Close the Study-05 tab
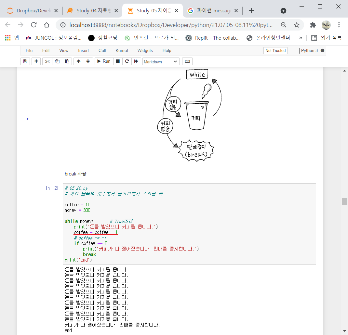Image resolution: width=348 pixels, height=335 pixels. pyautogui.click(x=177, y=11)
